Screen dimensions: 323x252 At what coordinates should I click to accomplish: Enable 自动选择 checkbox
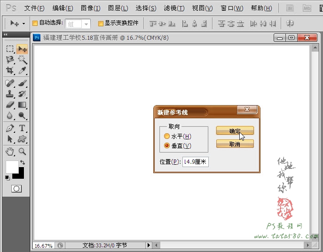(x=35, y=23)
